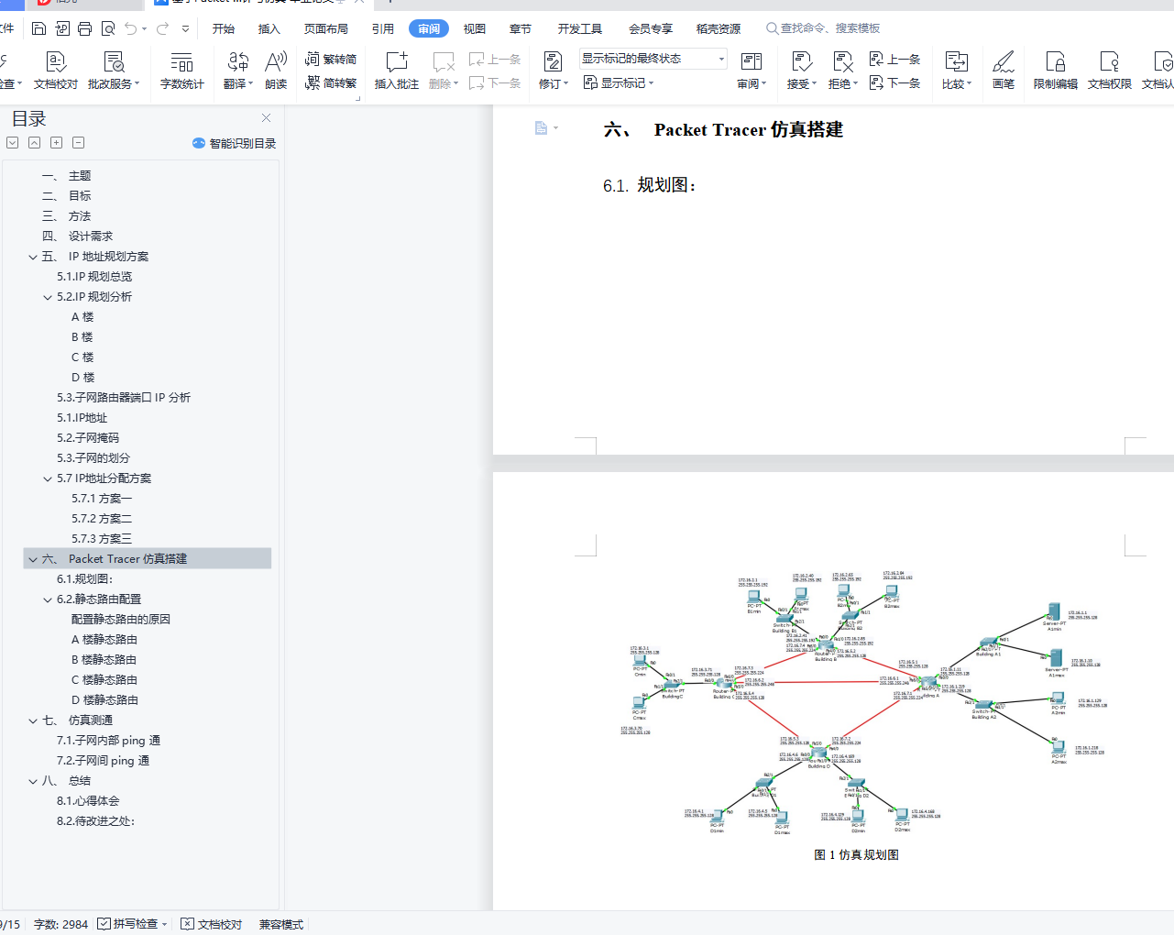
Task: Select the network topology diagram image
Action: [864, 701]
